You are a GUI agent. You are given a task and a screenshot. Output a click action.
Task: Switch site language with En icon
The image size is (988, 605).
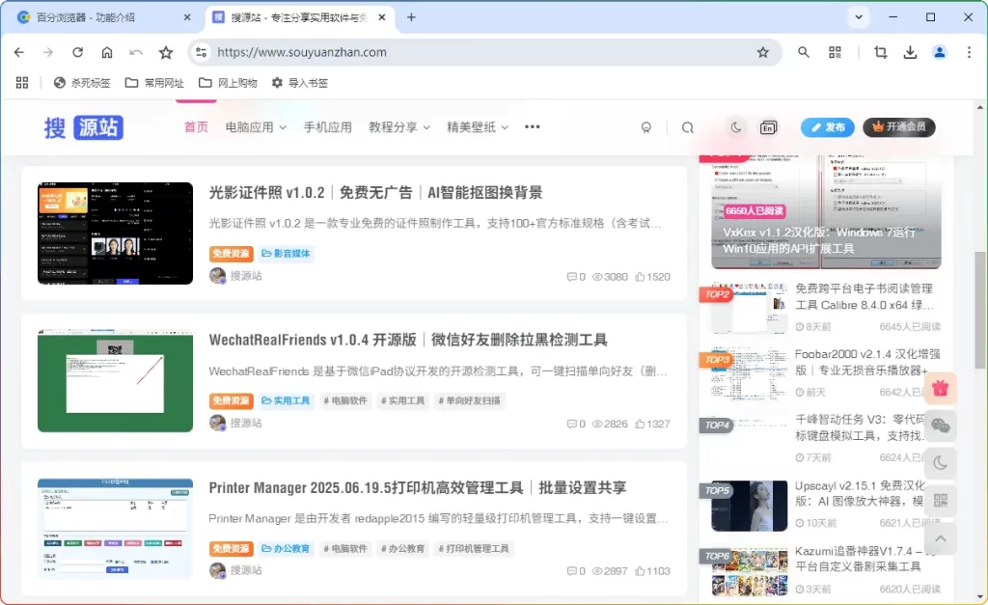[x=768, y=127]
